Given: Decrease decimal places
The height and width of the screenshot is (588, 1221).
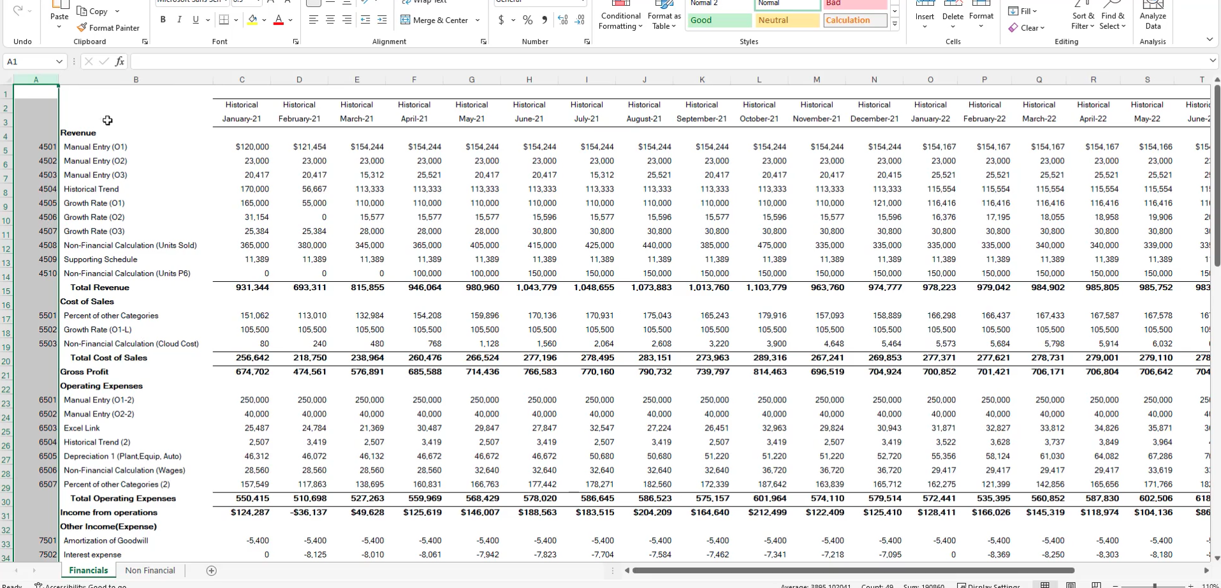Looking at the screenshot, I should coord(580,20).
